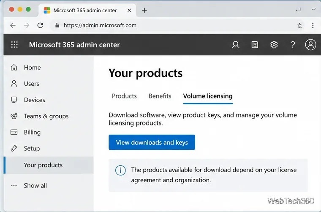
Task: Click the Home house icon in sidebar
Action: [14, 67]
